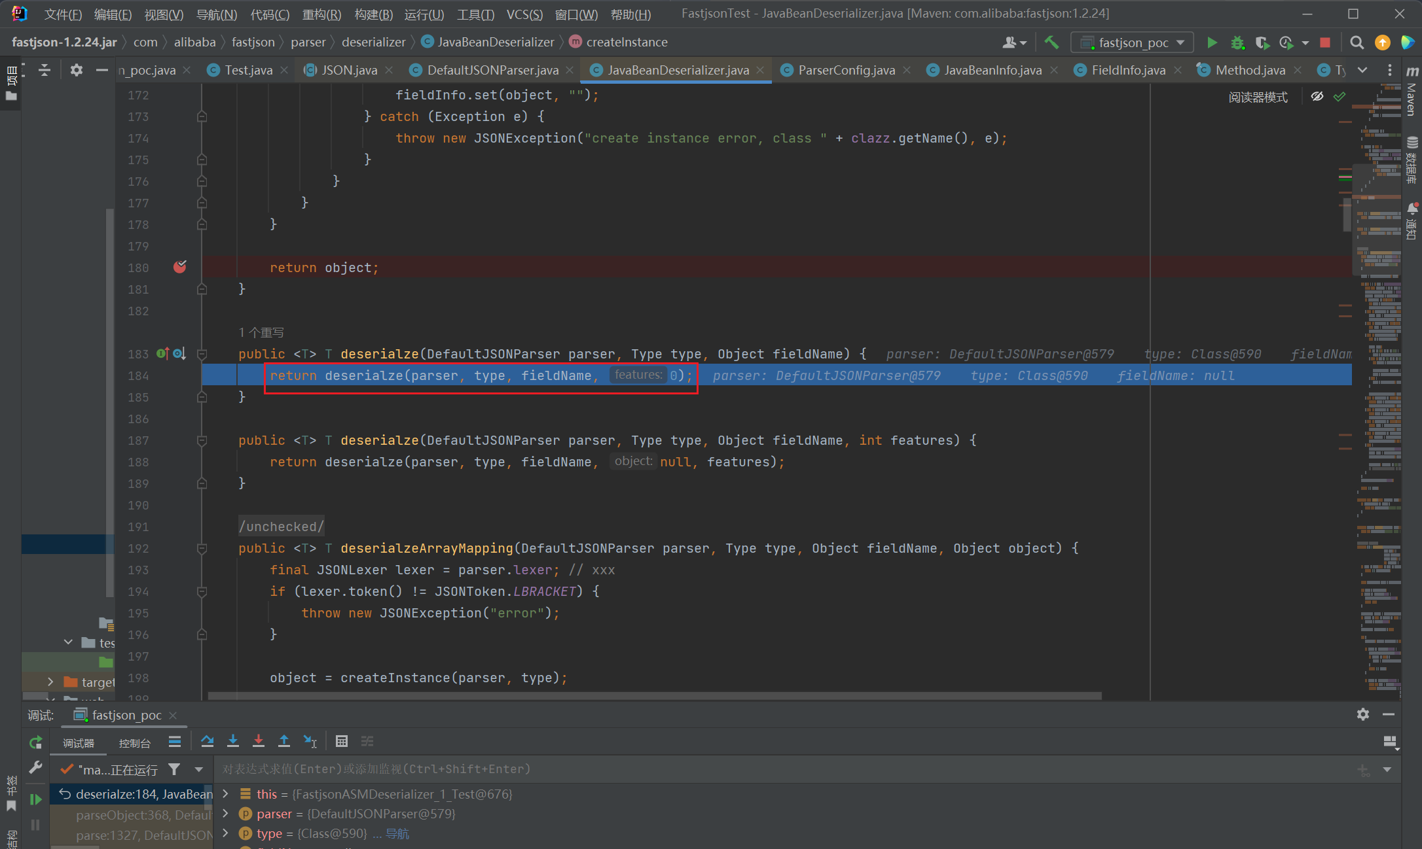Click the Step Into debugger icon
1422x849 pixels.
232,741
